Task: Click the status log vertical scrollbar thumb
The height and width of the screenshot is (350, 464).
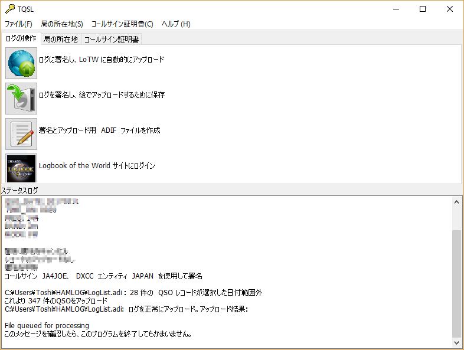Action: 456,283
